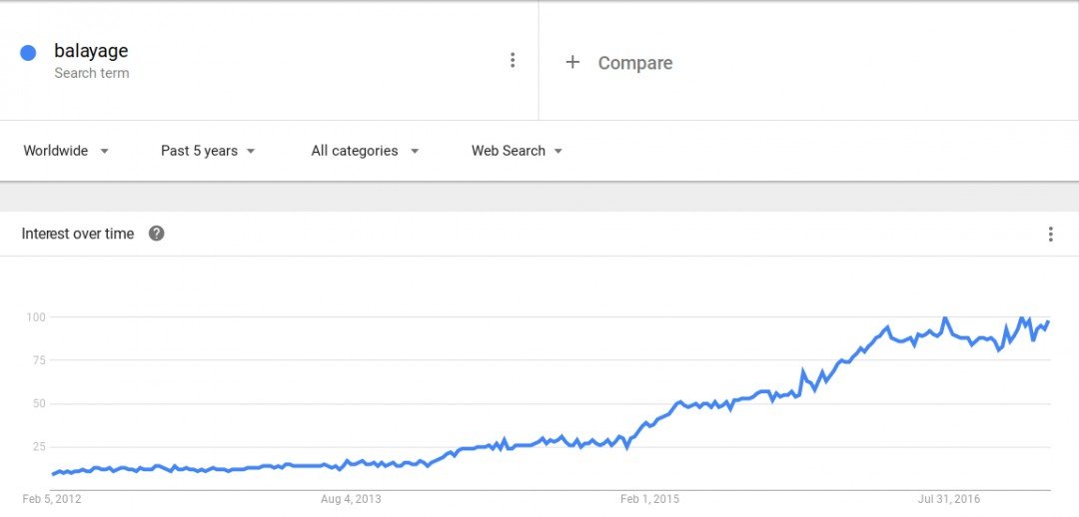Screen dimensions: 1079x517
Task: Click the 50 value label on the axis
Action: click(x=39, y=403)
